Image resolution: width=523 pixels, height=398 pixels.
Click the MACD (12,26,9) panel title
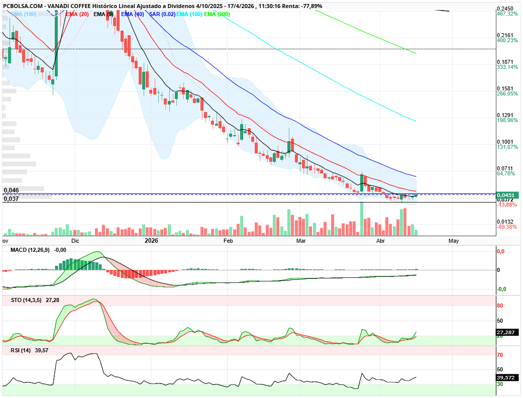(26, 250)
